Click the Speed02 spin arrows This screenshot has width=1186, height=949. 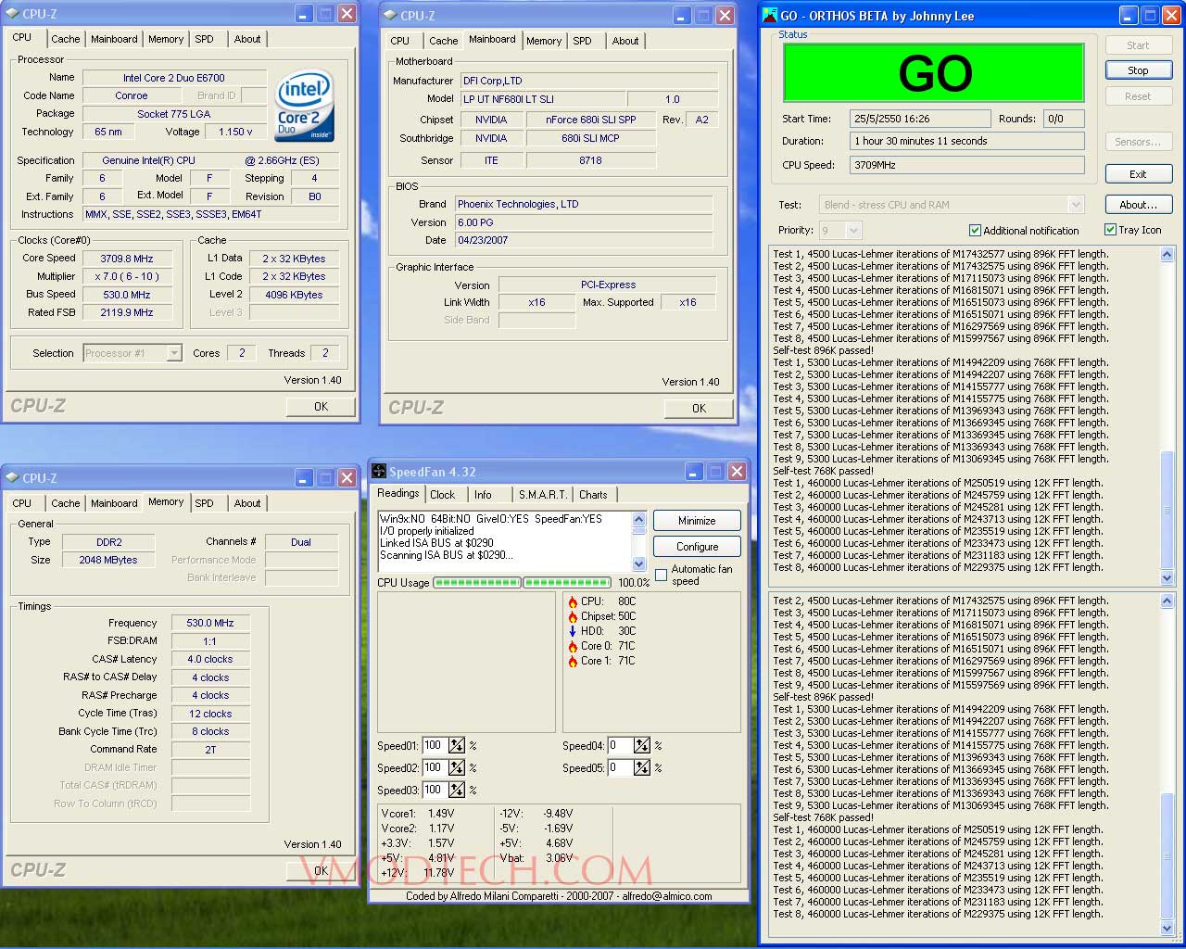457,768
